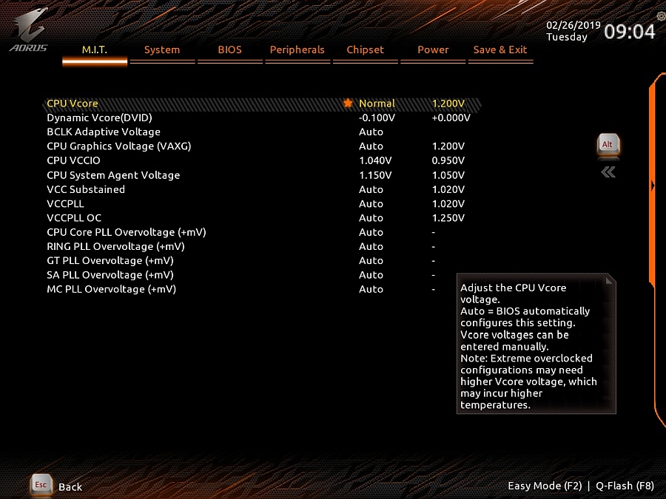
Task: Switch to the System tab
Action: tap(162, 50)
